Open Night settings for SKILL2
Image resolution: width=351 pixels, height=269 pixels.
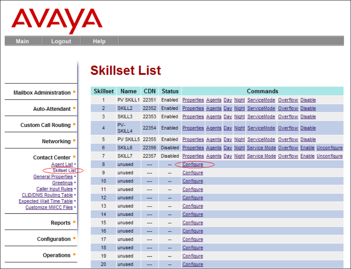(x=239, y=108)
